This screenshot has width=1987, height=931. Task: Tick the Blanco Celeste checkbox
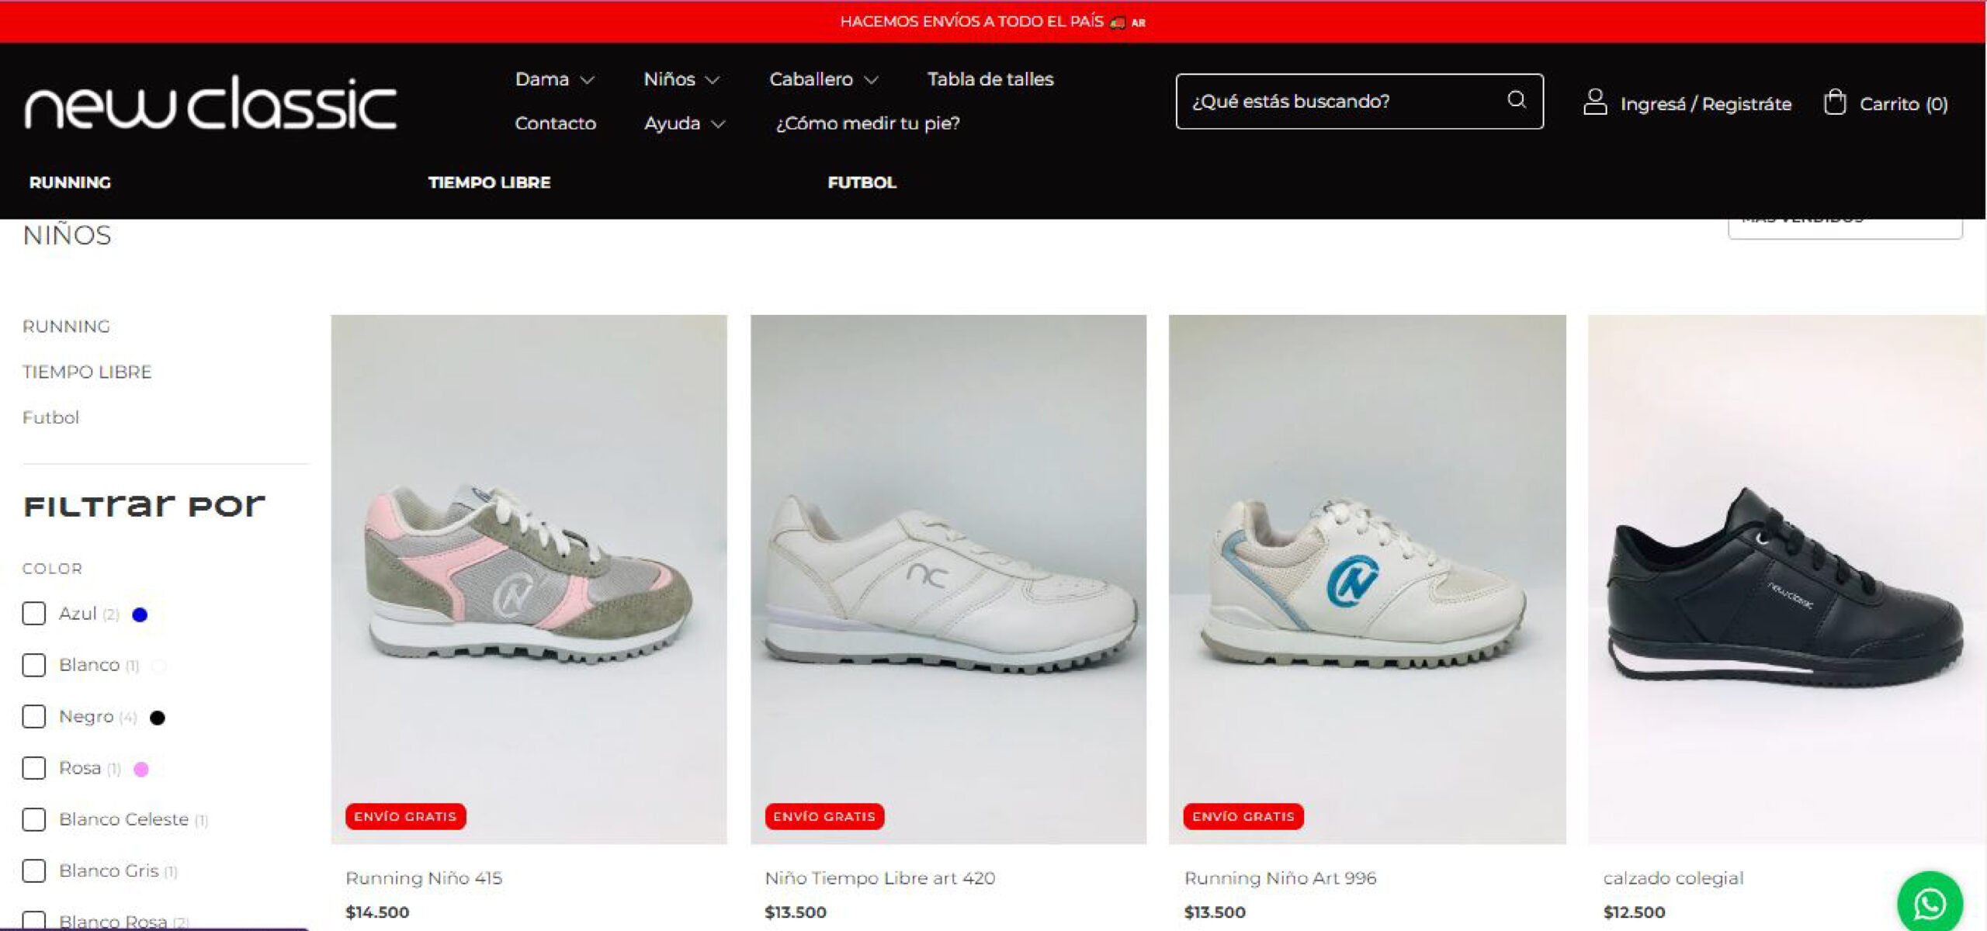pos(33,819)
